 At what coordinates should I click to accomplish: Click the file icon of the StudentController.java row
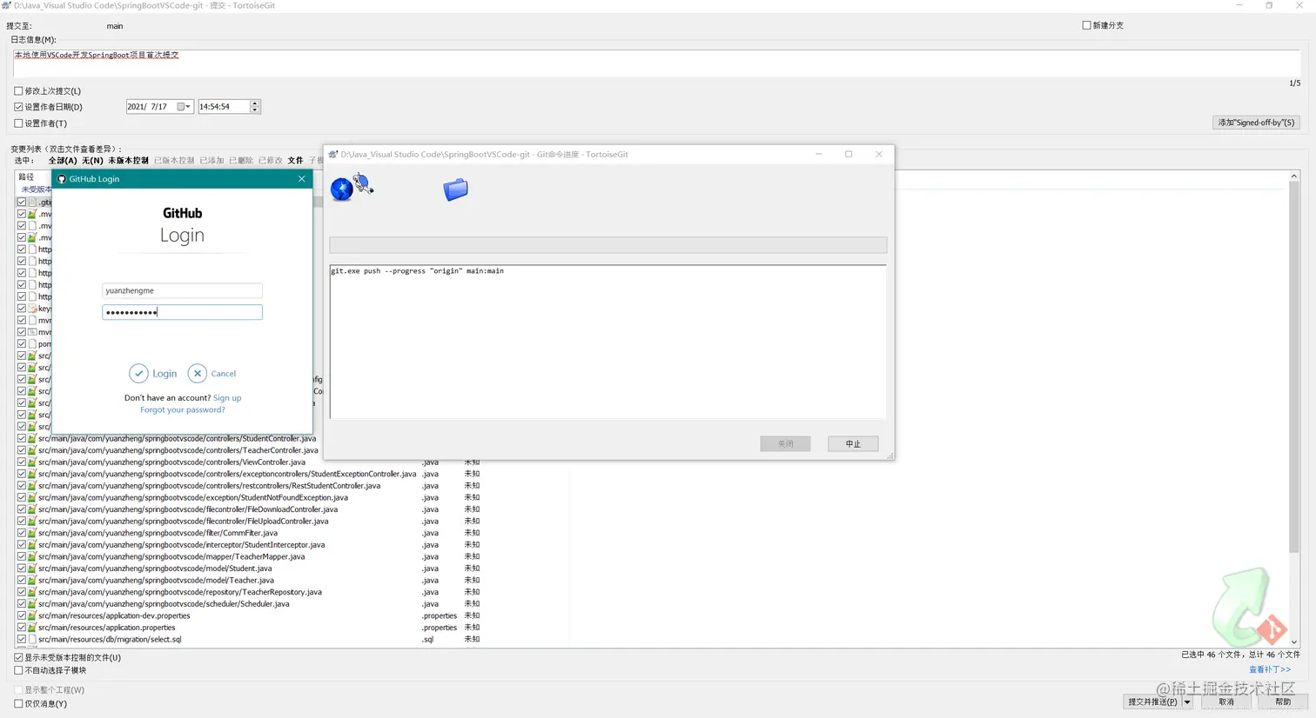coord(32,439)
